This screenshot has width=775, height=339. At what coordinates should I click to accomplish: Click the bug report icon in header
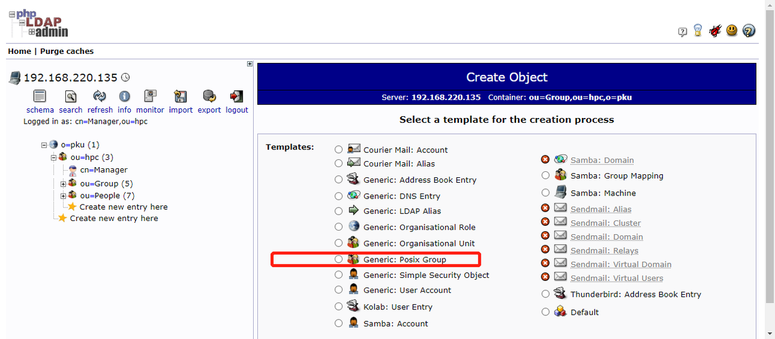coord(715,31)
